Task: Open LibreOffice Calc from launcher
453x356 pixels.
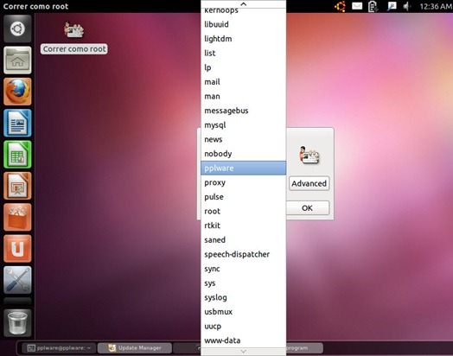Action: click(17, 155)
